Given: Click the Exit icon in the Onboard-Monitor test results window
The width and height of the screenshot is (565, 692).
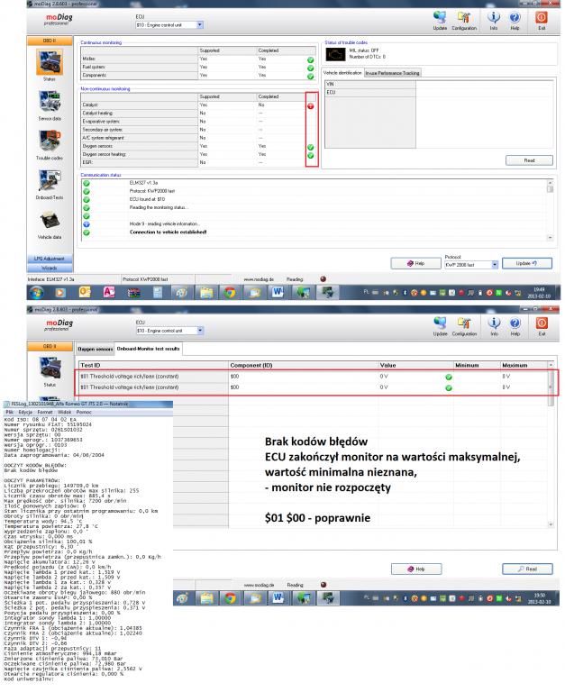Looking at the screenshot, I should (x=542, y=326).
